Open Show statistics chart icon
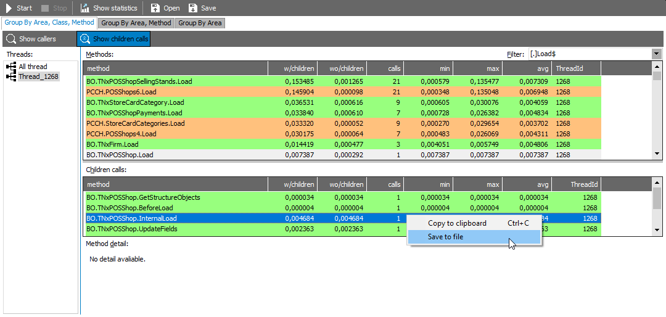This screenshot has height=317, width=666. [84, 8]
